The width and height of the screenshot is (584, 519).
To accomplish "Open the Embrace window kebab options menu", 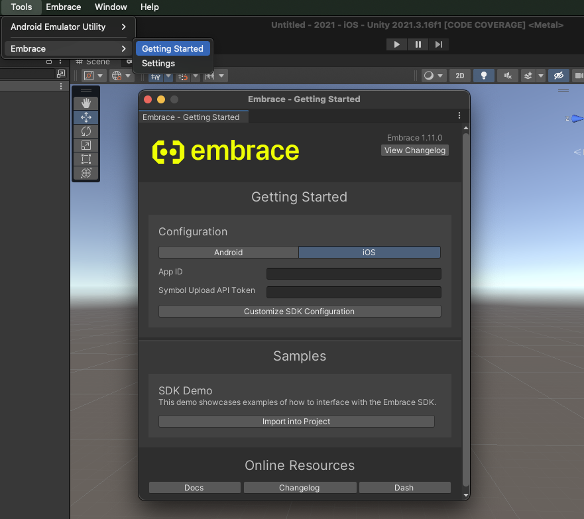I will [459, 116].
